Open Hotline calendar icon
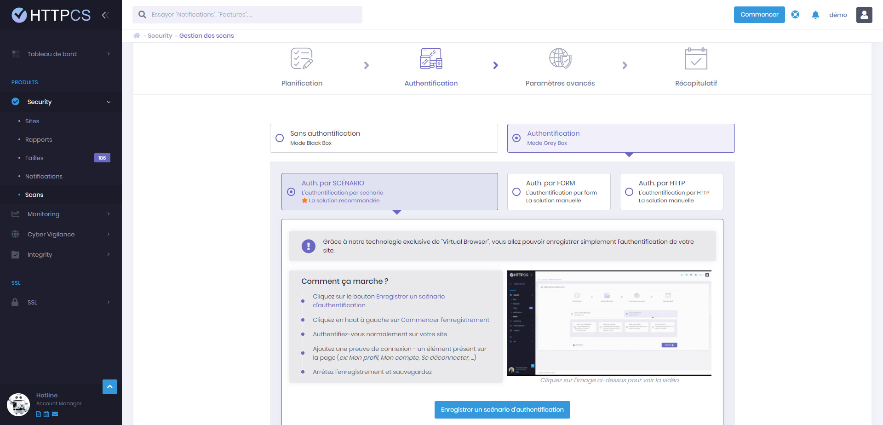Screen dimensions: 883x425 pos(46,414)
